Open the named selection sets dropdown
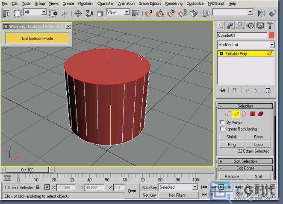 point(250,12)
